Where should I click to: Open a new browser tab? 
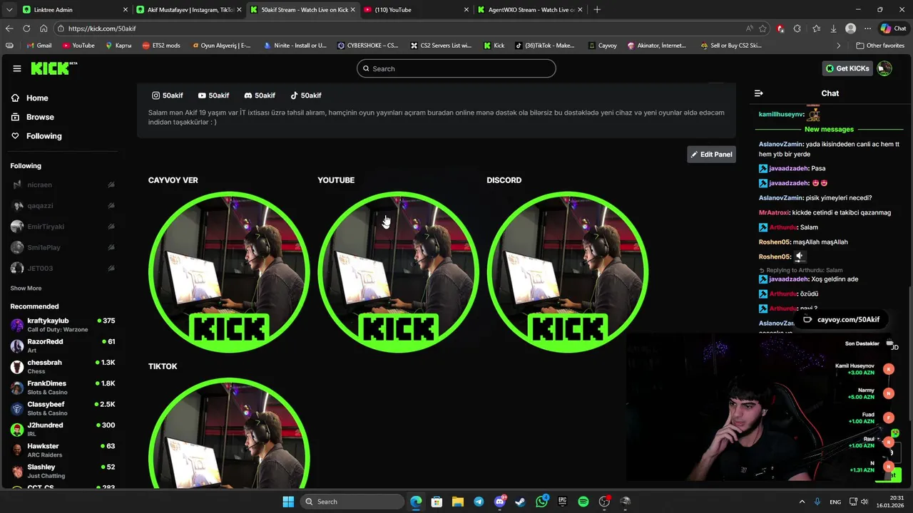click(x=597, y=10)
